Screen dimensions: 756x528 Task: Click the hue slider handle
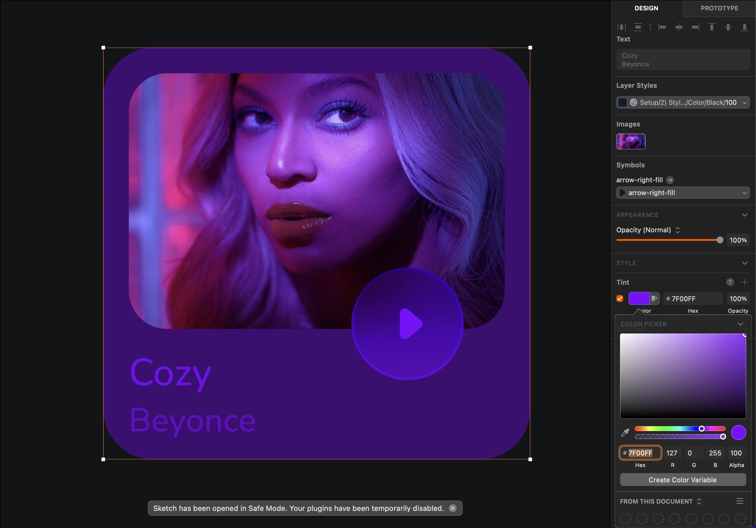702,429
